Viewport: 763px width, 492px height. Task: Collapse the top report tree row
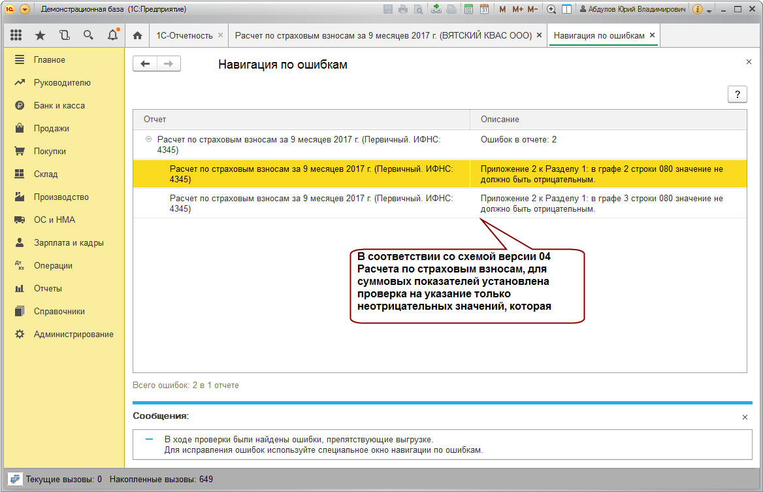click(148, 139)
